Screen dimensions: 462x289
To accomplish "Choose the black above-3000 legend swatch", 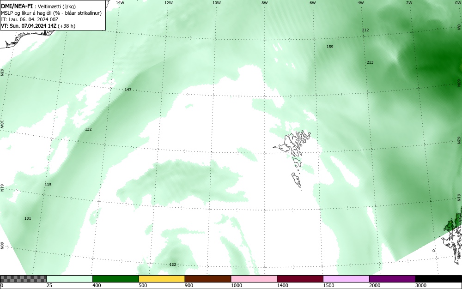I will [438, 279].
